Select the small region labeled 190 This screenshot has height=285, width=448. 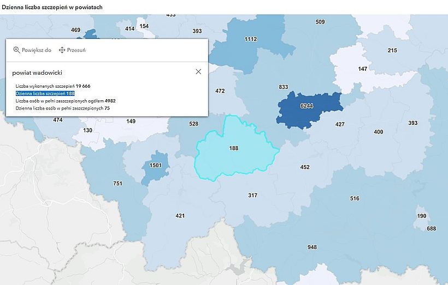coord(422,216)
